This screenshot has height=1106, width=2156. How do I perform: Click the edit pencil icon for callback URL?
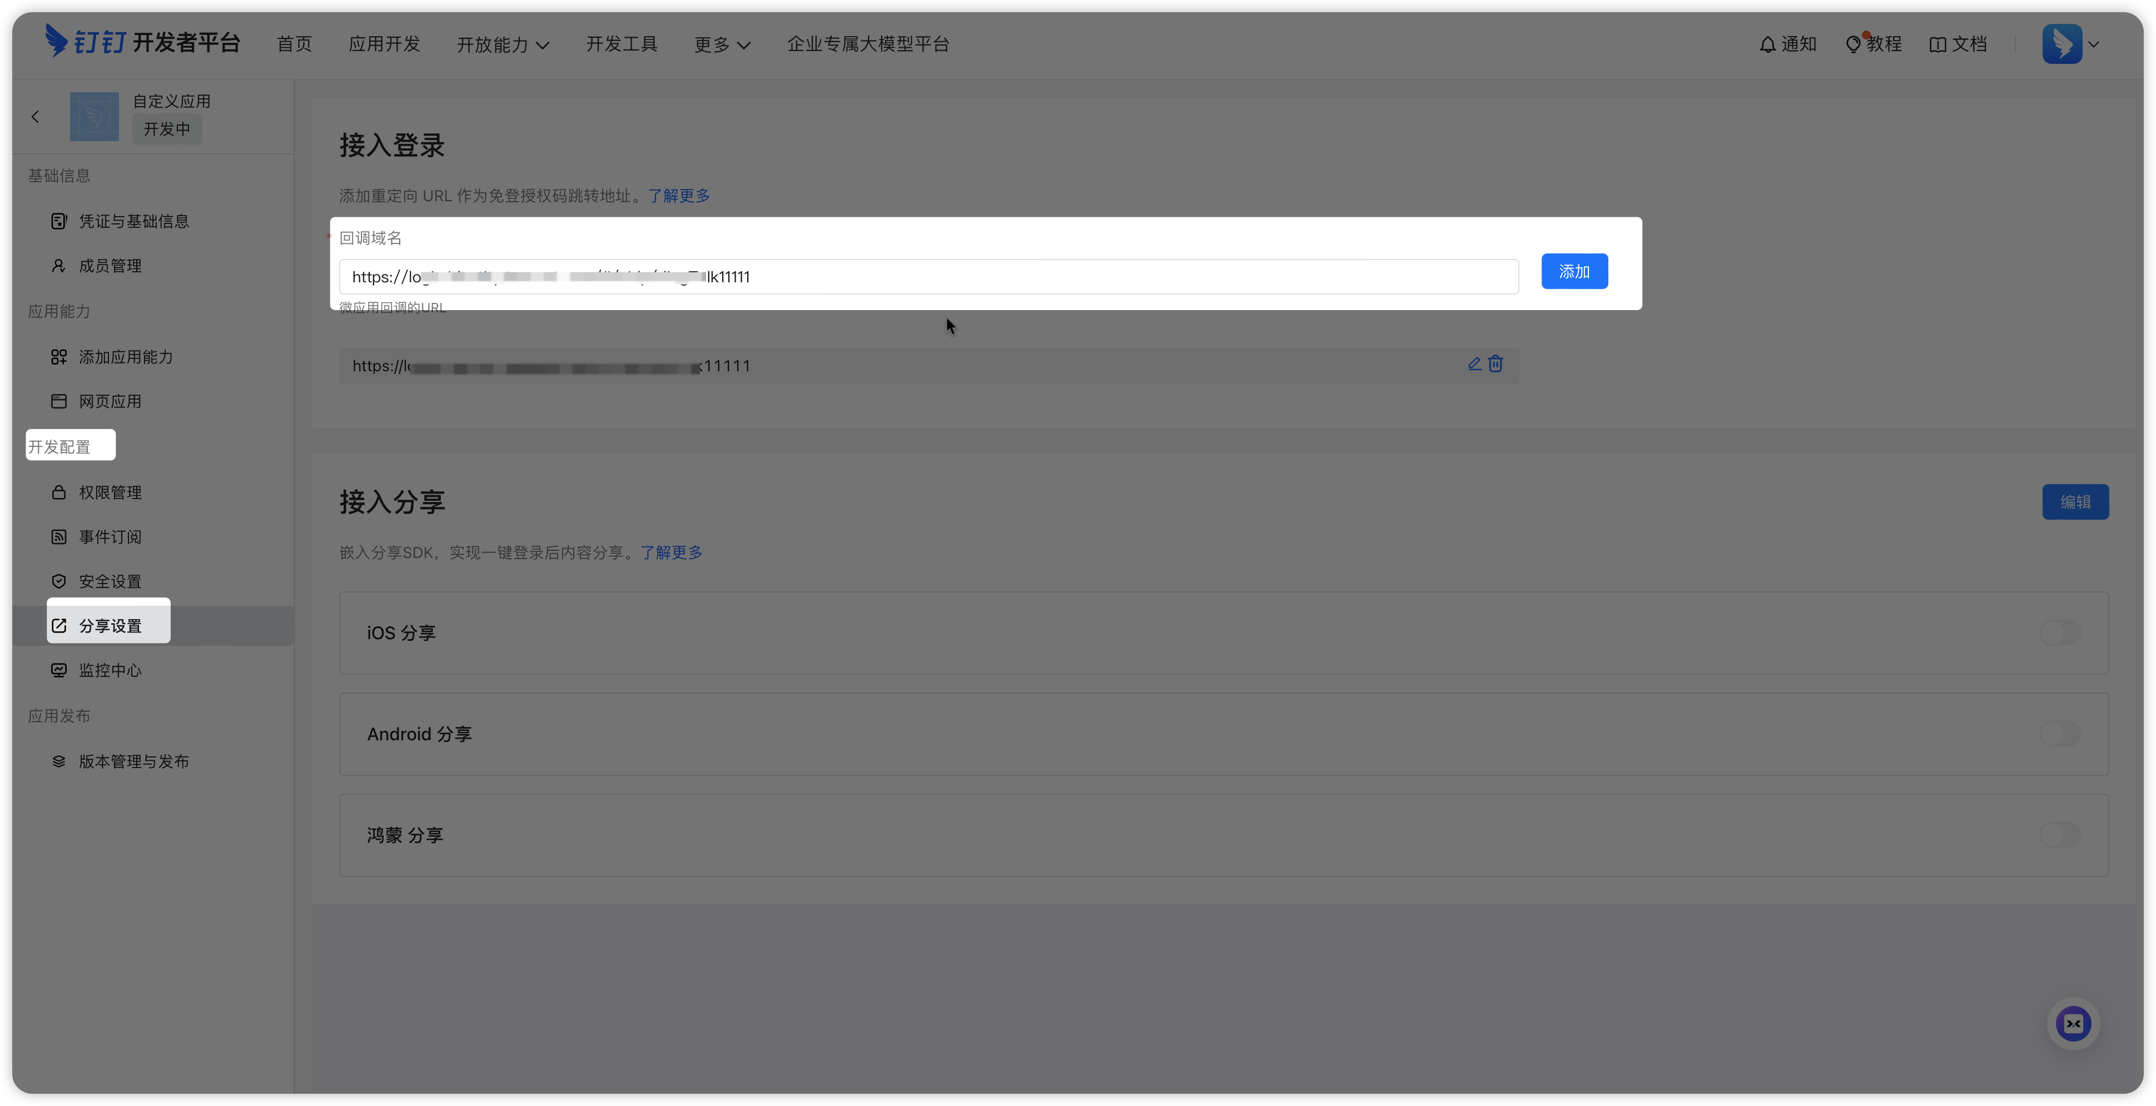[1474, 364]
